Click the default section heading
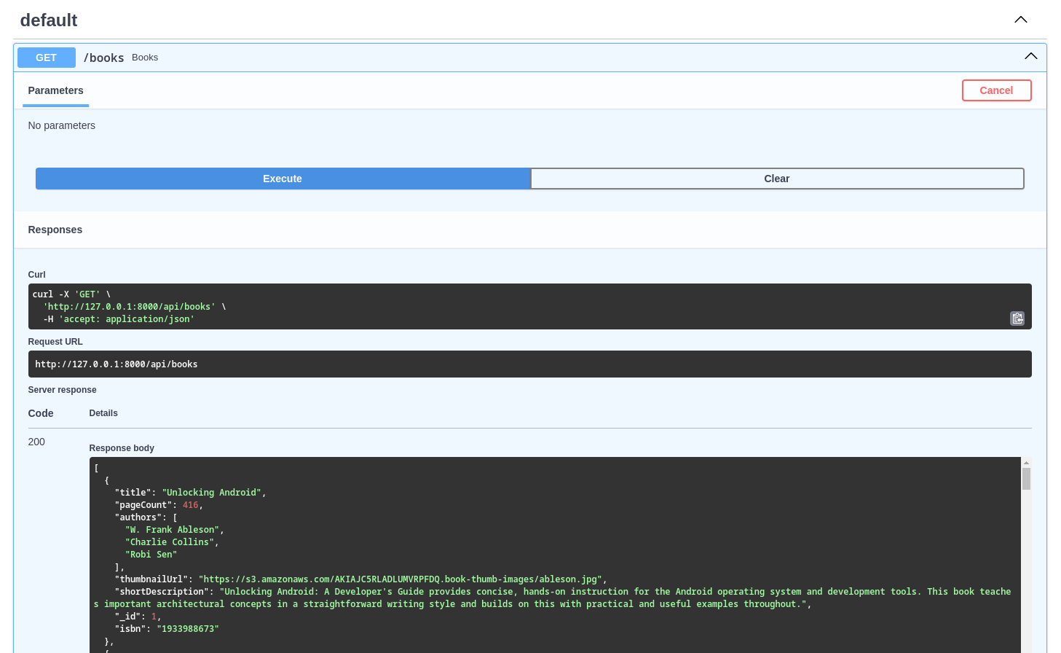 (48, 20)
